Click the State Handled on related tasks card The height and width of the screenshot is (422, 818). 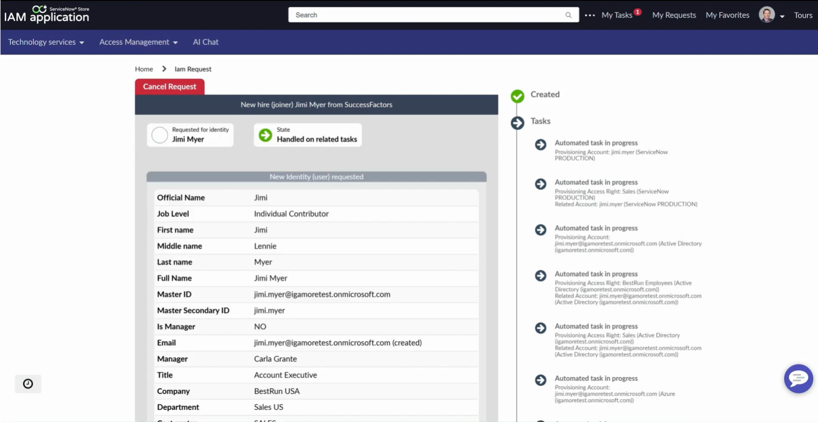tap(308, 135)
